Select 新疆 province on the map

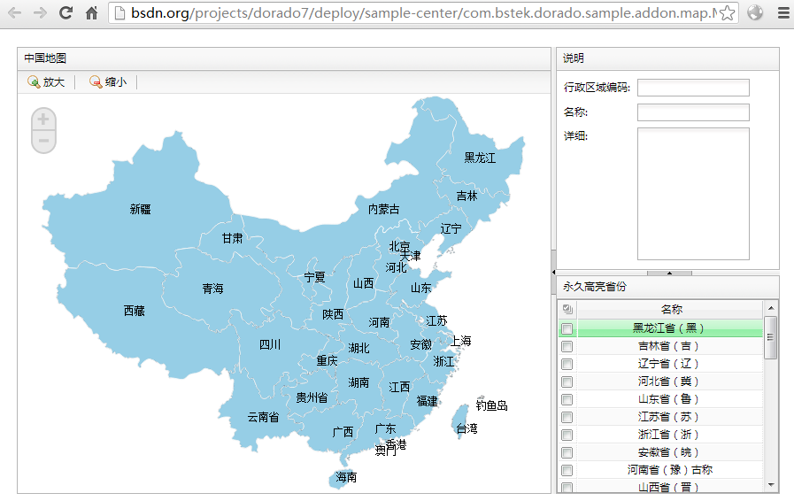click(x=140, y=210)
